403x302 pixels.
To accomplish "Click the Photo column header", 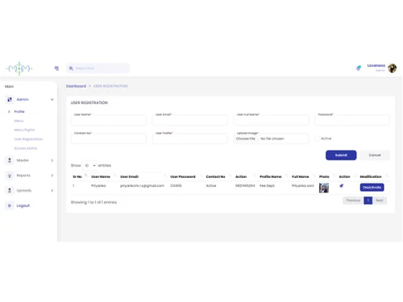I will [324, 176].
